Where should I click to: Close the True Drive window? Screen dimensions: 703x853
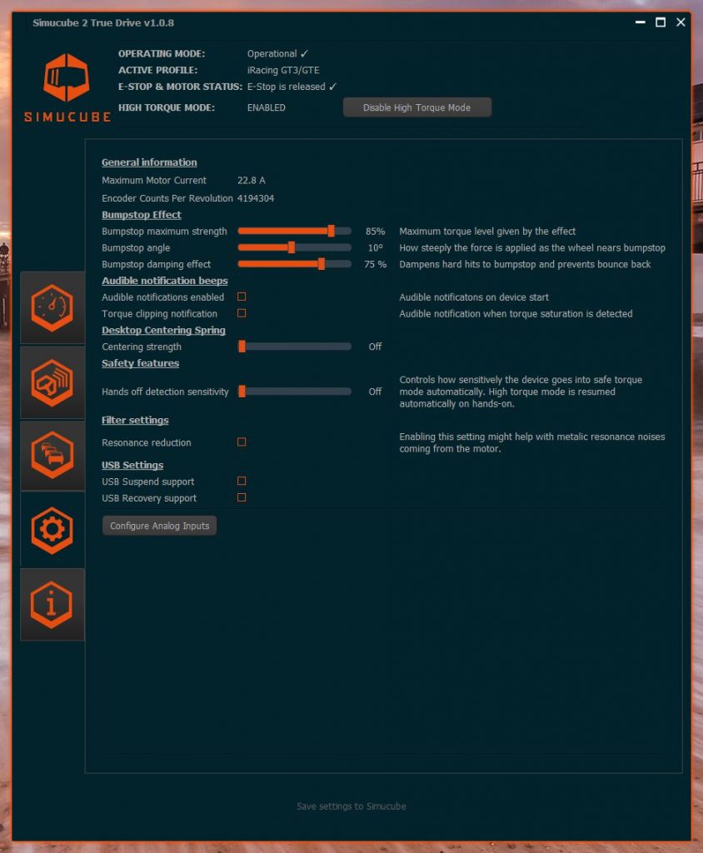pyautogui.click(x=681, y=22)
